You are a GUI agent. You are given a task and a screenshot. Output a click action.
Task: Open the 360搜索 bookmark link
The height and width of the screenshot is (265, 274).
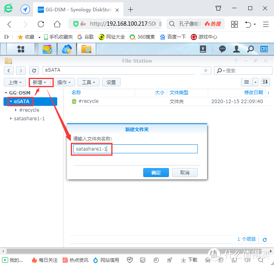pos(142,37)
